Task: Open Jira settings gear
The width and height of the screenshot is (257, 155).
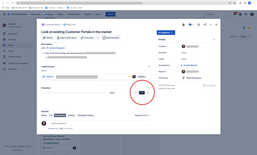Action: [246, 14]
